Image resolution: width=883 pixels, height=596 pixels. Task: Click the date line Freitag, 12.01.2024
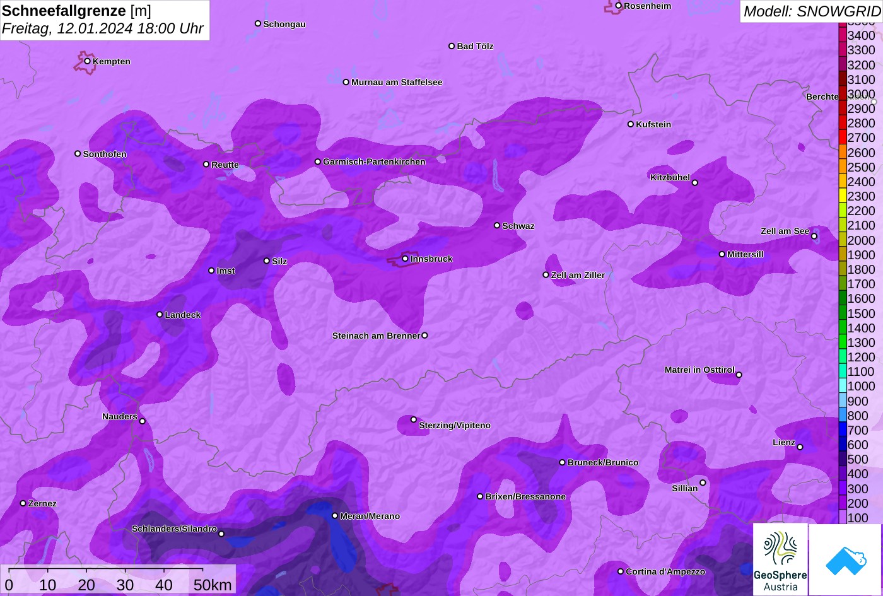(x=102, y=28)
